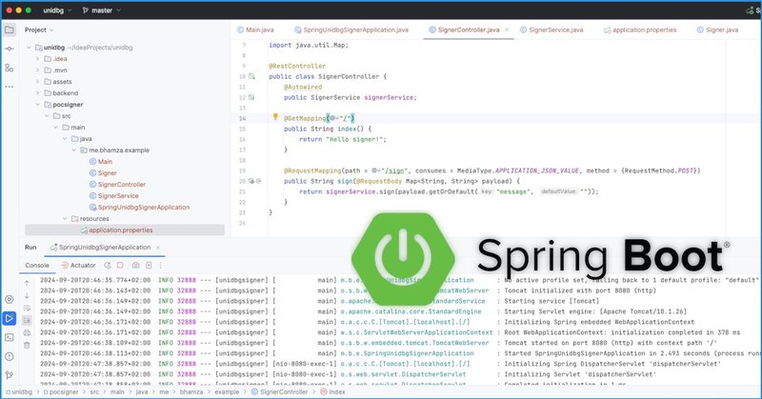762x399 pixels.
Task: Collapse the unidbg root node
Action: pos(29,48)
